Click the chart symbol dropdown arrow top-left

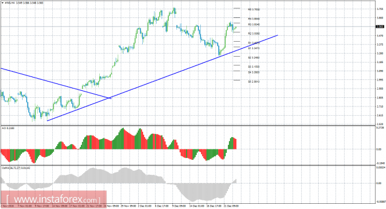pos(2,3)
